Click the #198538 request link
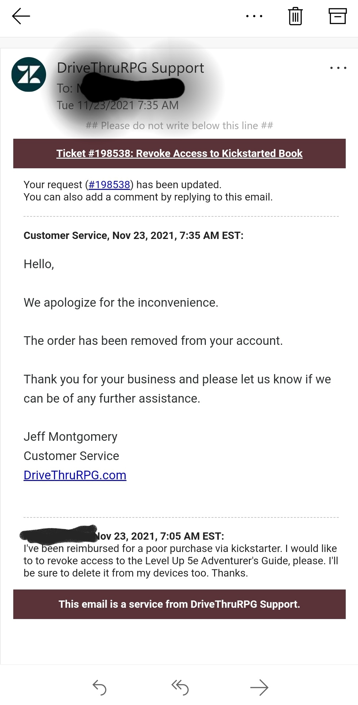Image resolution: width=358 pixels, height=705 pixels. pyautogui.click(x=109, y=185)
